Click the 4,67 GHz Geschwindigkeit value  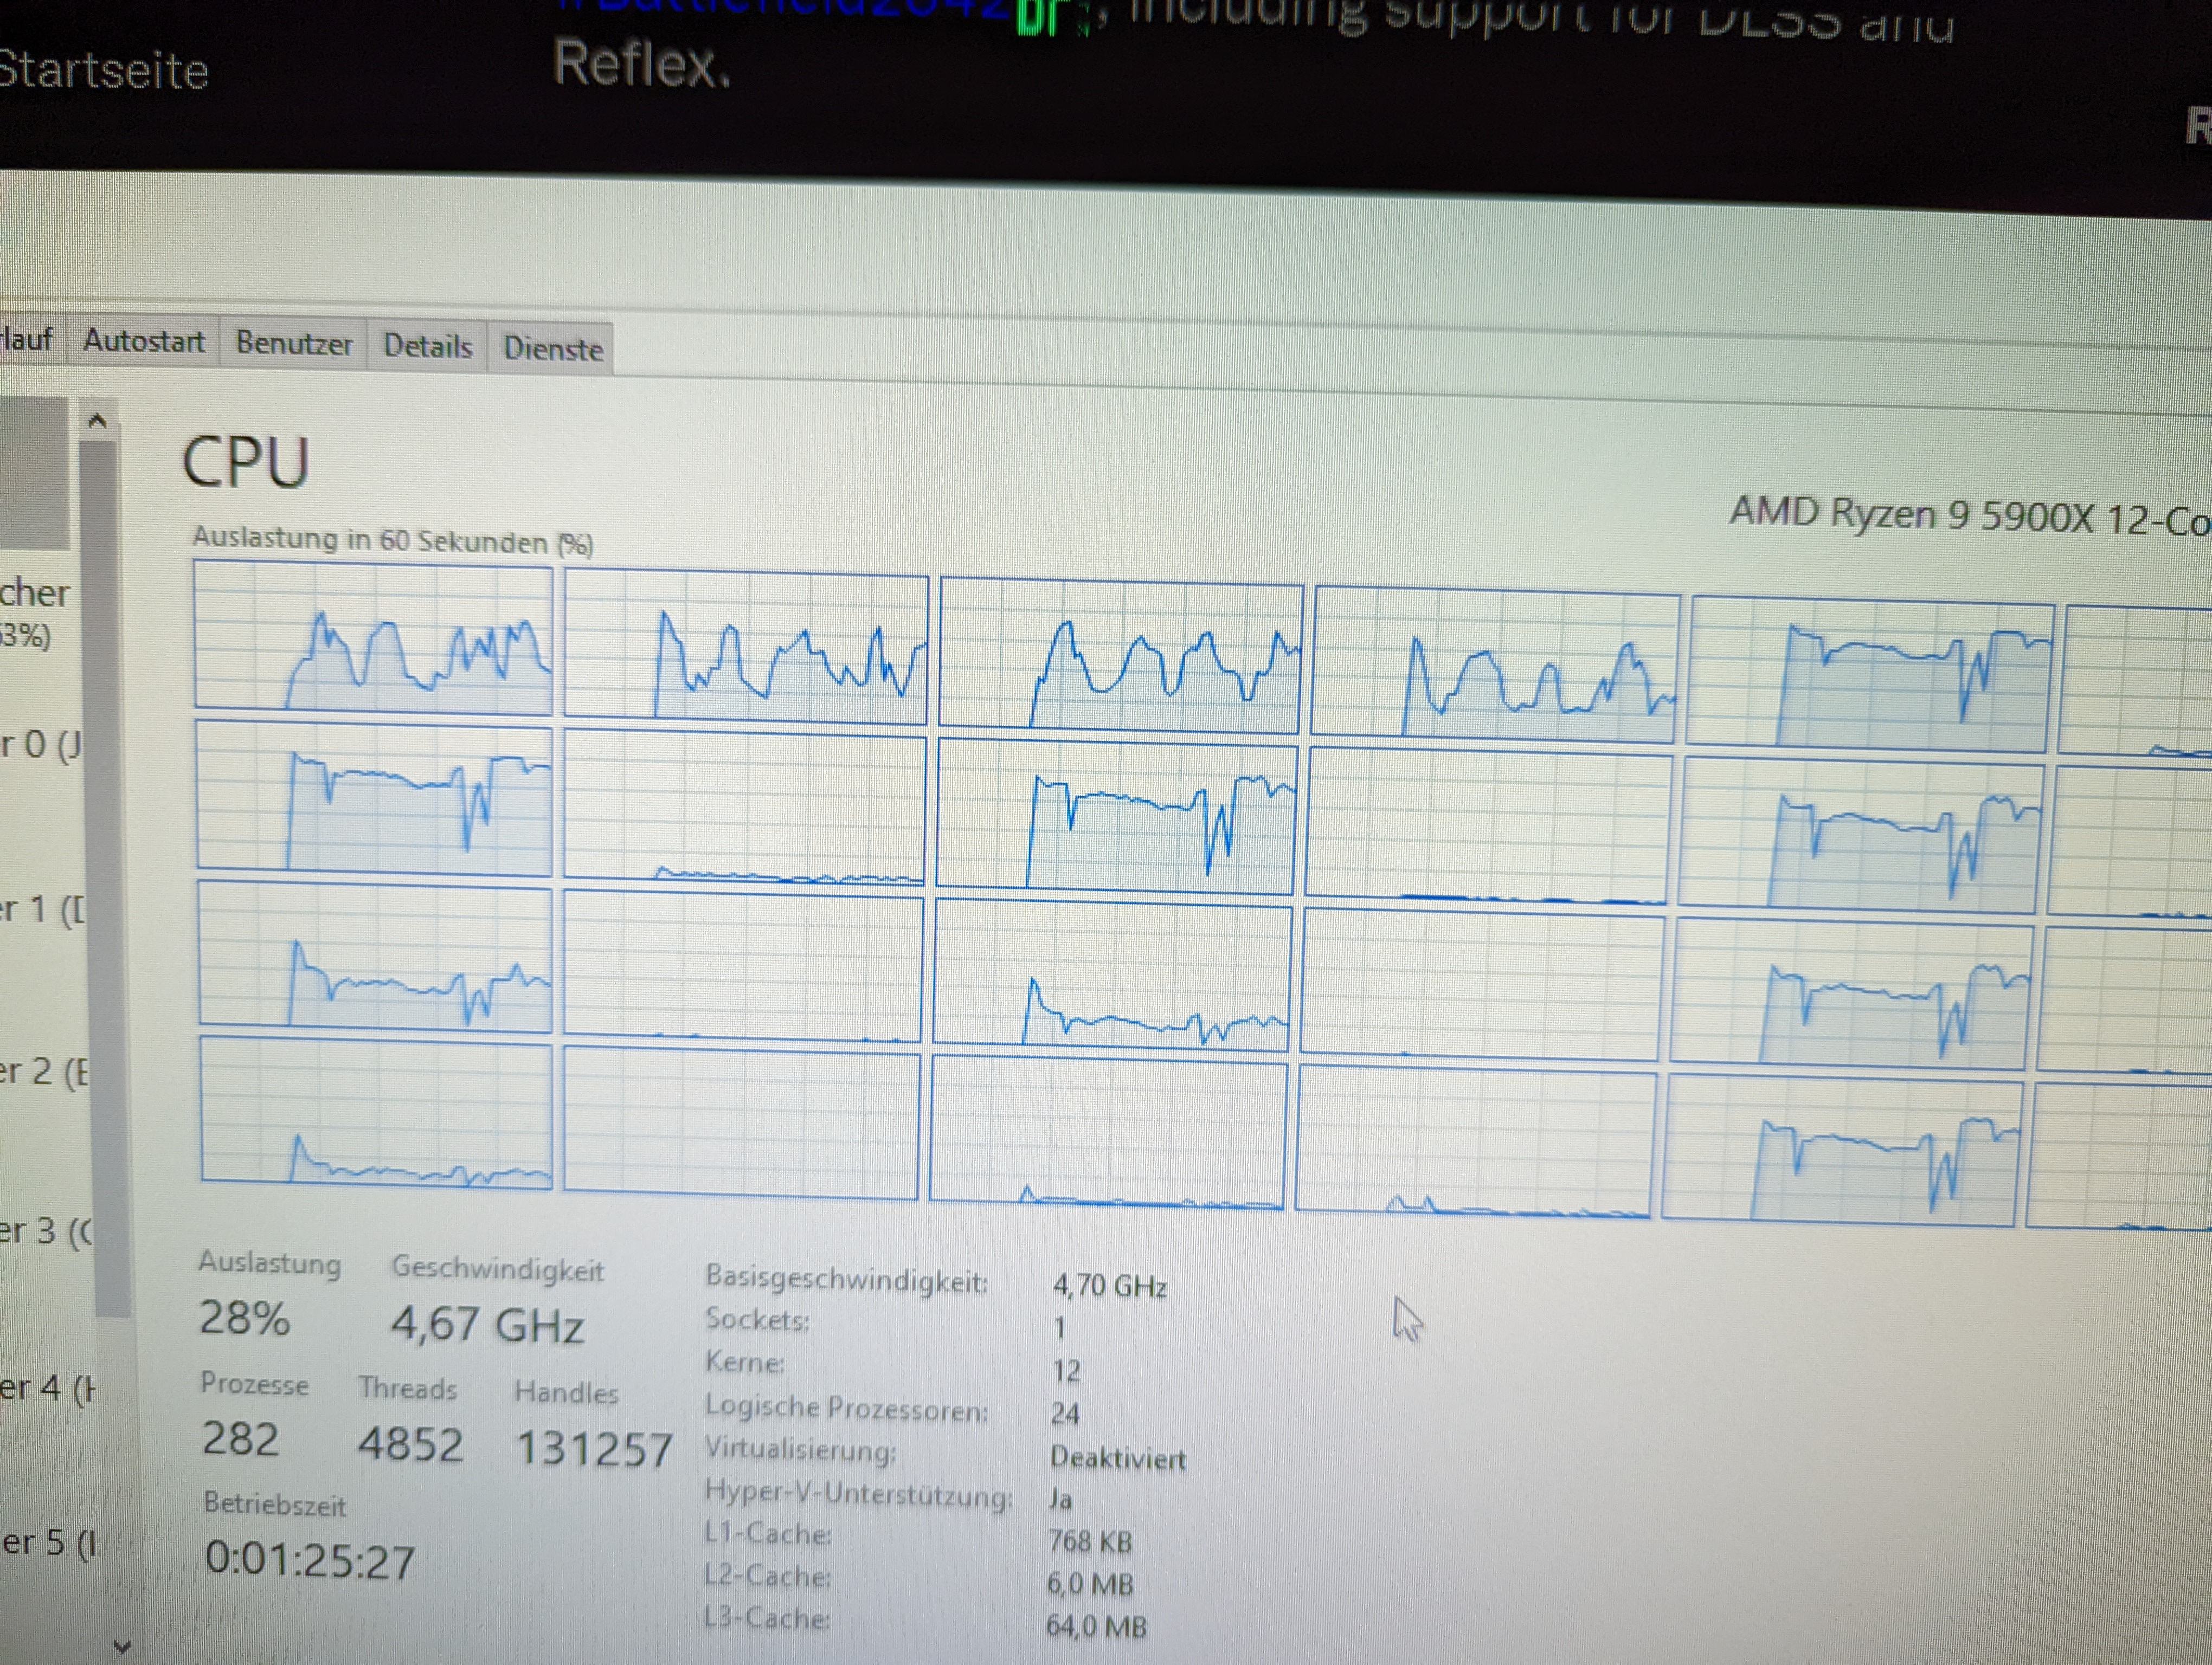pos(487,1324)
